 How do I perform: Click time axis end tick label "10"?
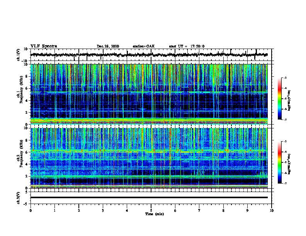(272, 211)
